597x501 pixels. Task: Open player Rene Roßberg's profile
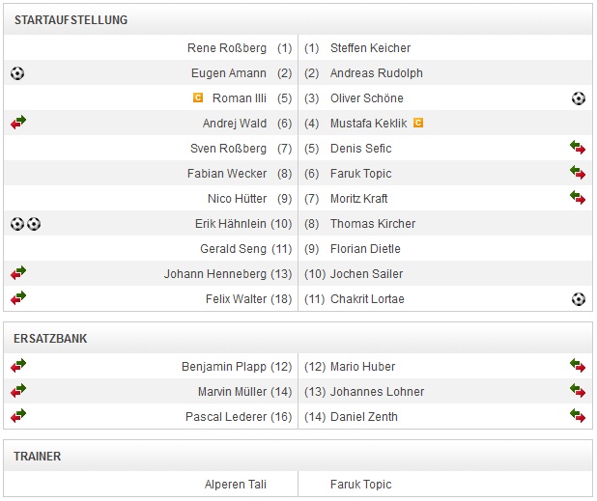(x=227, y=48)
